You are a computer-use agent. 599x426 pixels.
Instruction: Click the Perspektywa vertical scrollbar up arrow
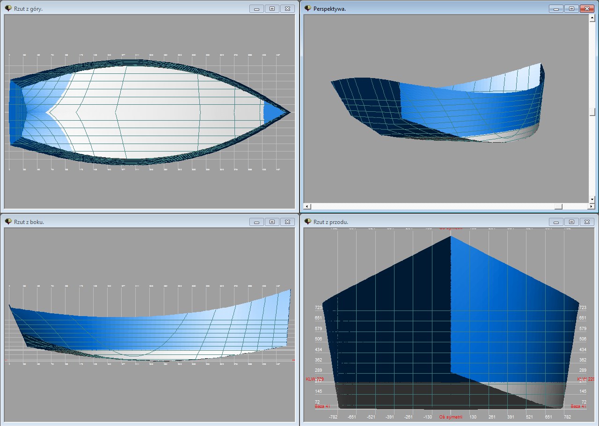pos(592,19)
